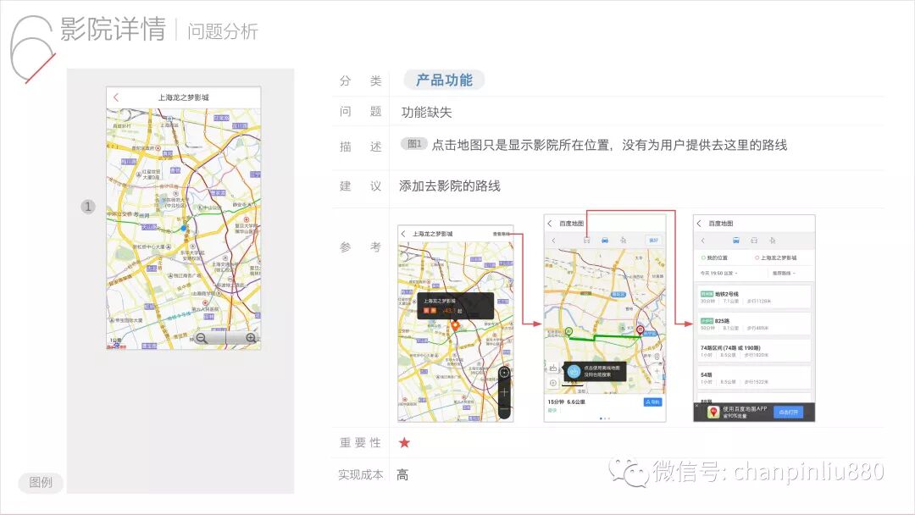Select 15分钟 6.6公里 route summary
This screenshot has width=915, height=515.
pyautogui.click(x=567, y=401)
